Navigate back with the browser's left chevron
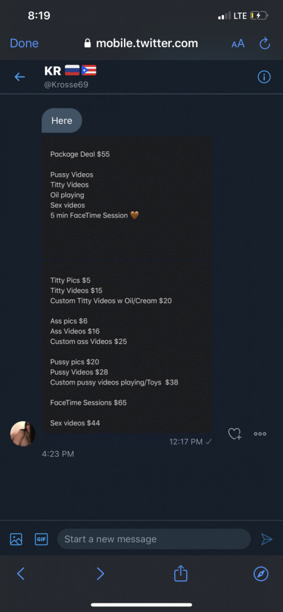283x612 pixels. coord(21,574)
